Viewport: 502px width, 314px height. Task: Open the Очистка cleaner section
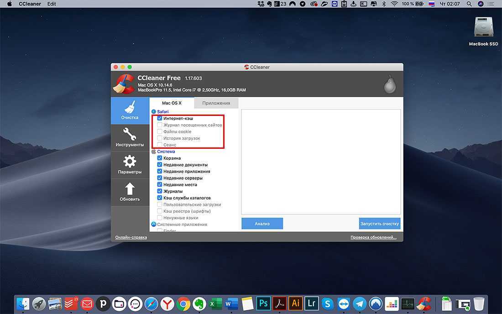tap(130, 110)
